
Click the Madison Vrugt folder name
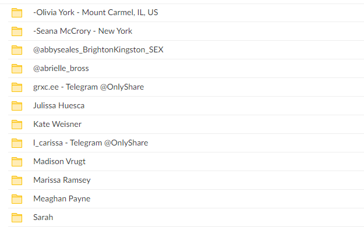[x=59, y=162]
